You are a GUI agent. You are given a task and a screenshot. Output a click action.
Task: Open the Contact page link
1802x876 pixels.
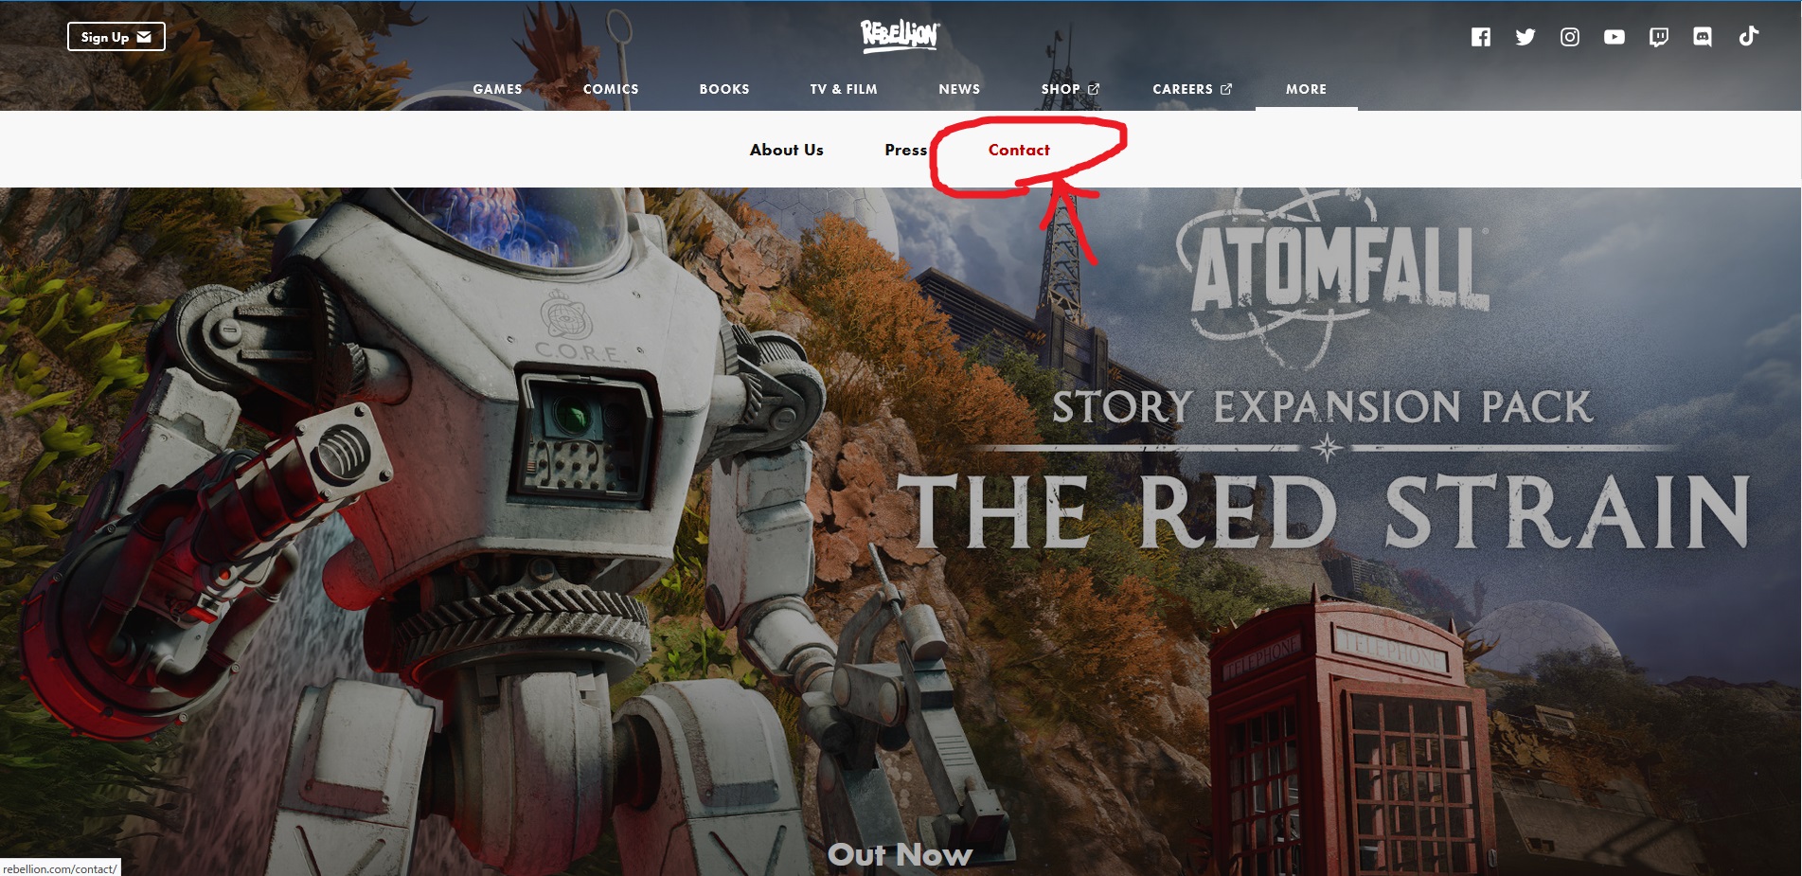1019,150
